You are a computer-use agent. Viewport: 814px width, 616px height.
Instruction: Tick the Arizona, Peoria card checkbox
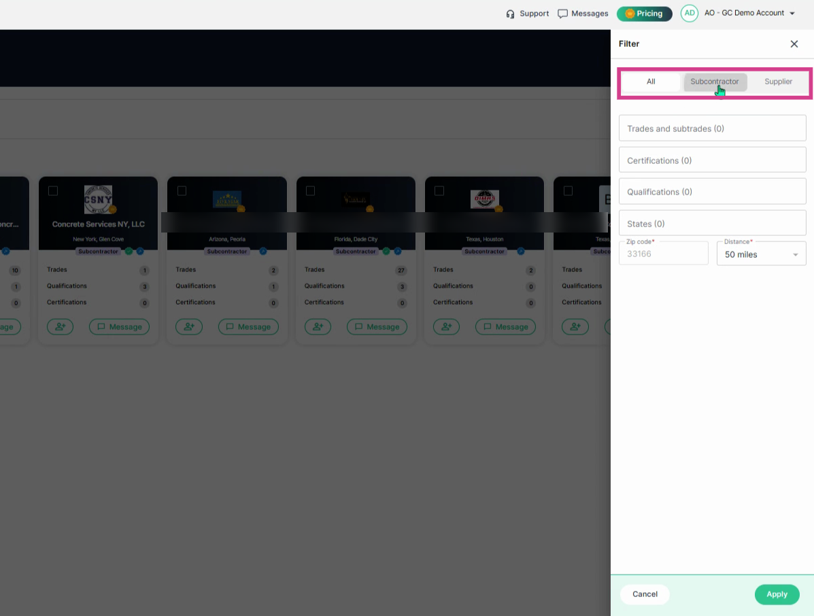[x=182, y=191]
